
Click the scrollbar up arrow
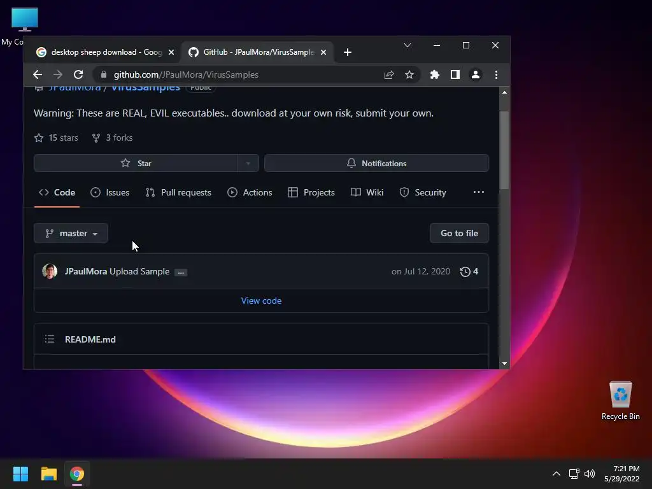pyautogui.click(x=504, y=92)
